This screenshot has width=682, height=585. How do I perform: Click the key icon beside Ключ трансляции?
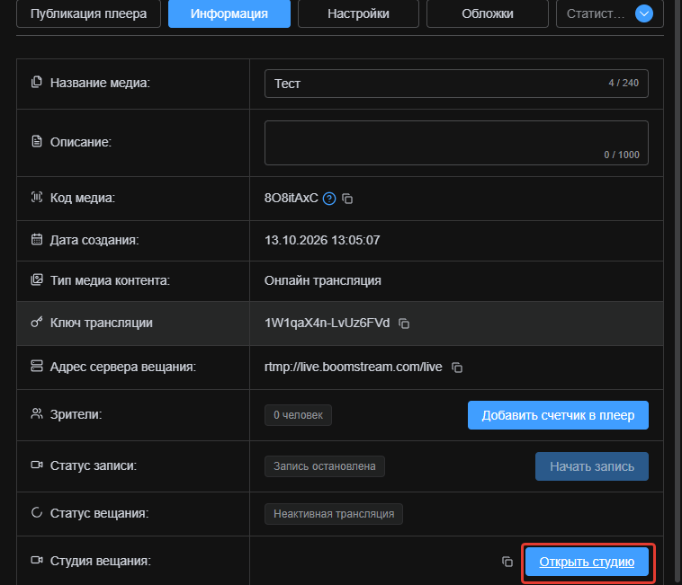point(37,322)
